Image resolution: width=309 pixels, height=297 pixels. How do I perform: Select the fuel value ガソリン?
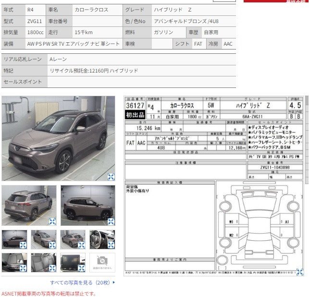163,32
